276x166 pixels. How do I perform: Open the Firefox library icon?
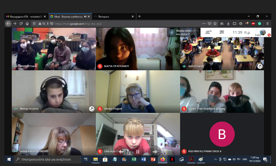click(x=222, y=24)
